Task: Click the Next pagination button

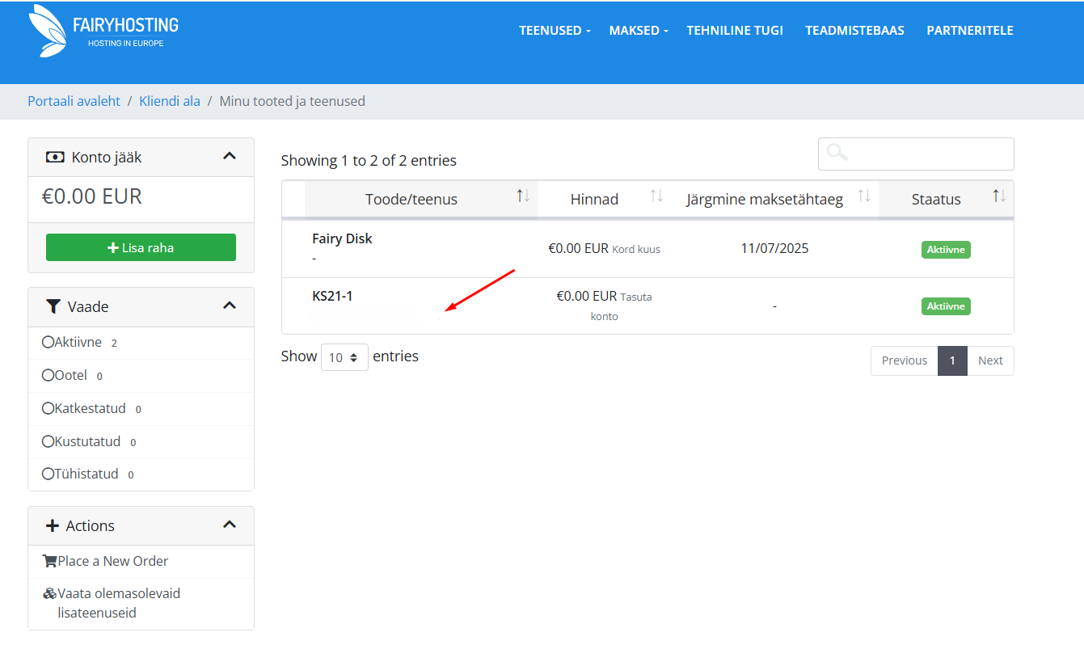Action: click(990, 361)
